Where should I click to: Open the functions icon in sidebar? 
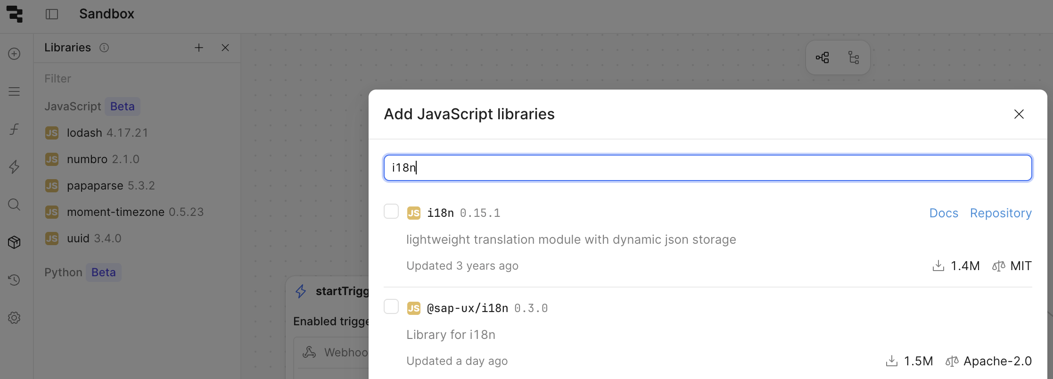pyautogui.click(x=14, y=129)
